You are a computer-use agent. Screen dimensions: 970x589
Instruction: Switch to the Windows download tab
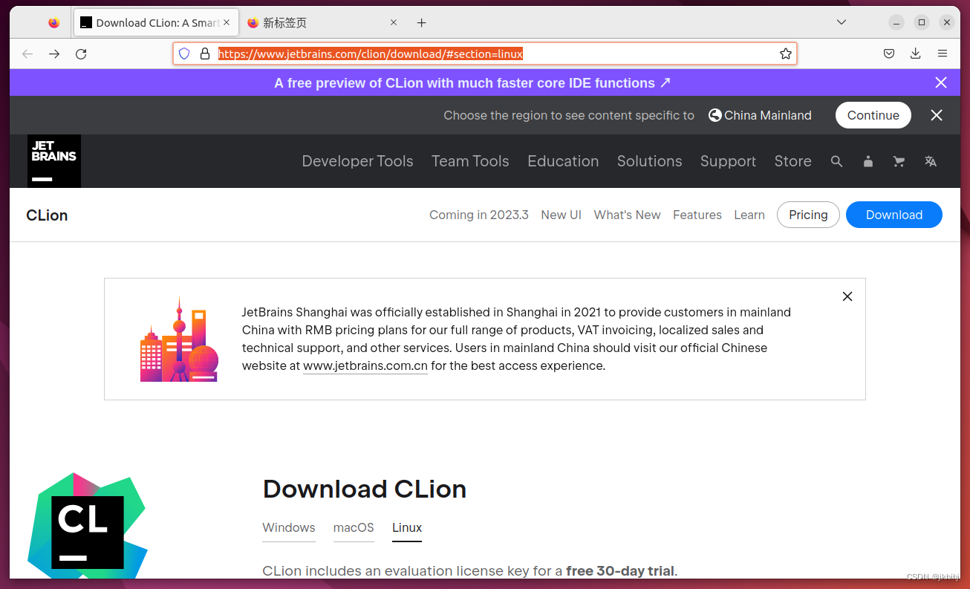(x=288, y=527)
